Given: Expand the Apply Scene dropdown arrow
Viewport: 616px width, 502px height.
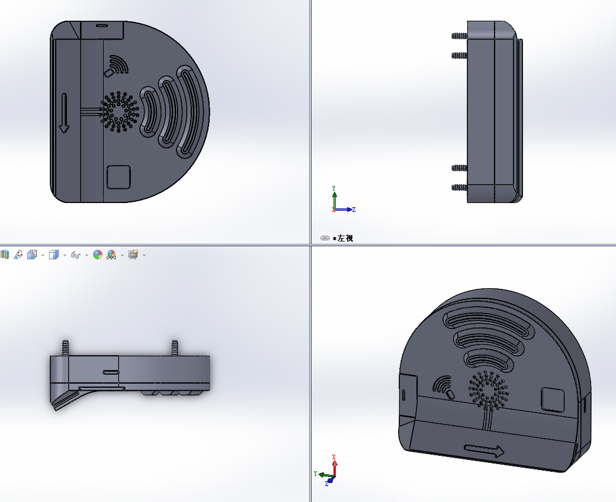Looking at the screenshot, I should (122, 256).
